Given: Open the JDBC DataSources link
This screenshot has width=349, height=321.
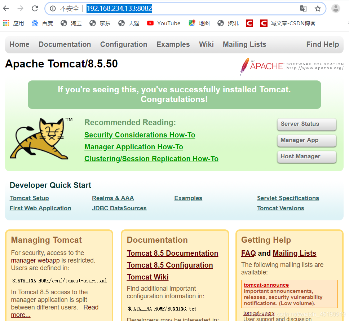Looking at the screenshot, I should point(119,208).
